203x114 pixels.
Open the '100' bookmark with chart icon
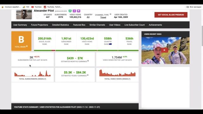(26, 7)
